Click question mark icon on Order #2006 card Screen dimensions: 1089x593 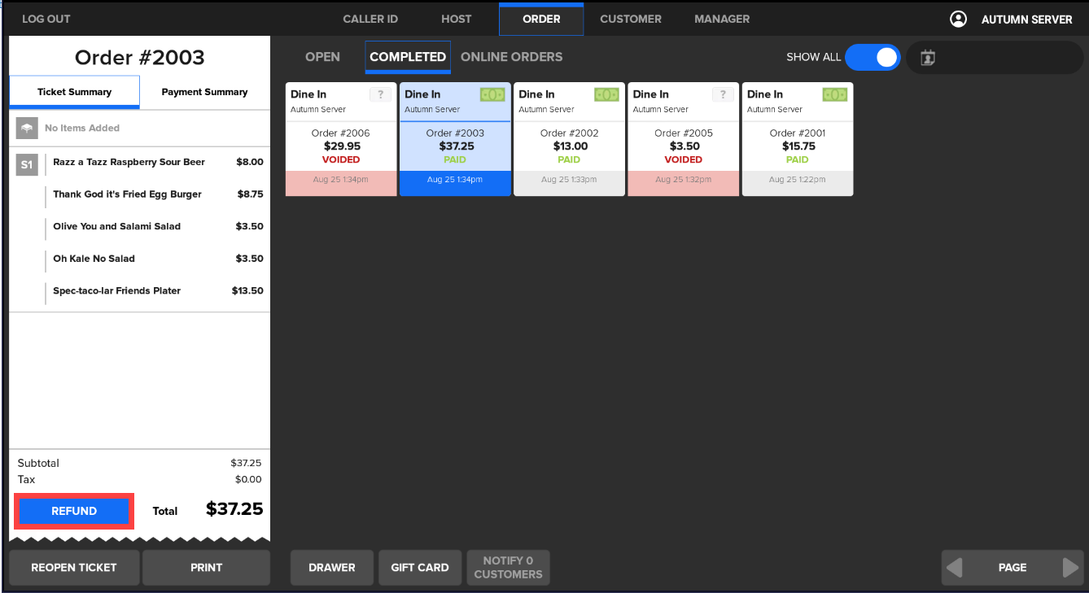pos(380,94)
